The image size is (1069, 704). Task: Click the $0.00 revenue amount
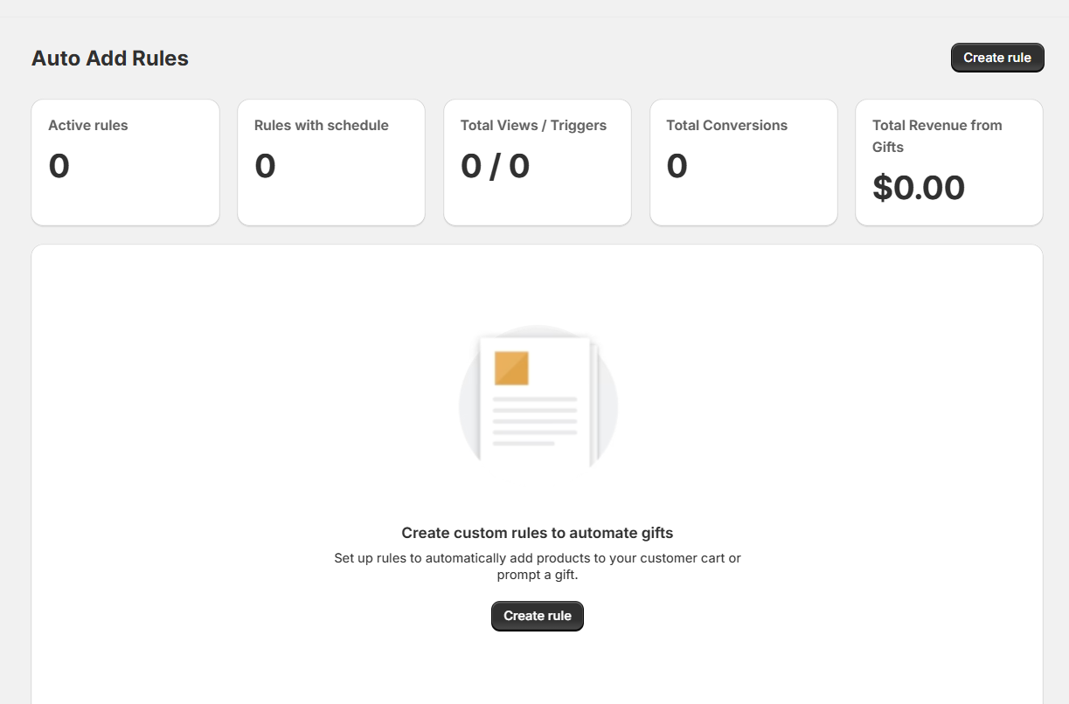click(x=919, y=188)
